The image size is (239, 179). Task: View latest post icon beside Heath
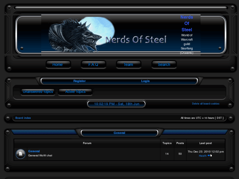[210, 156]
